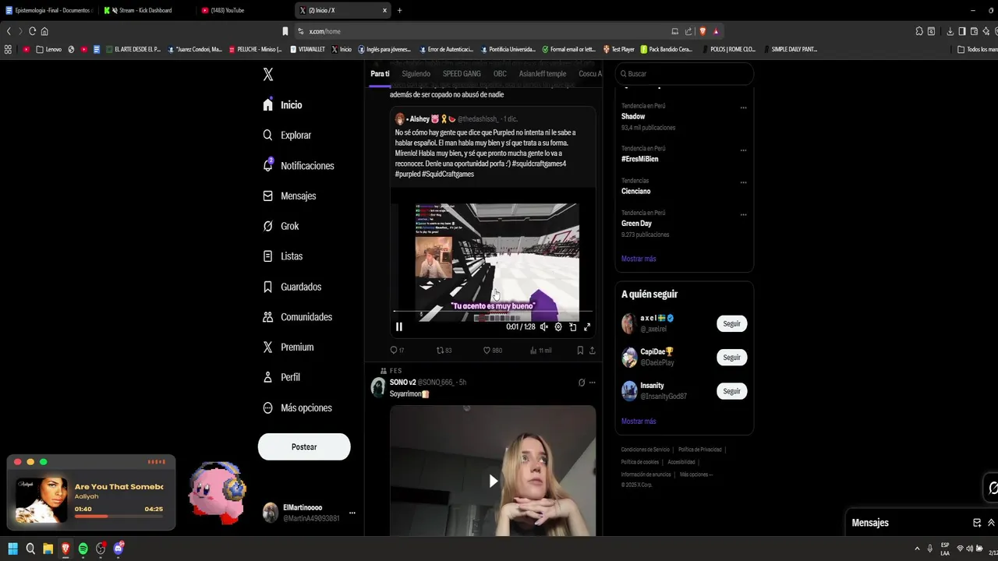Click Mostrar más under trends
This screenshot has height=561, width=998.
point(639,259)
